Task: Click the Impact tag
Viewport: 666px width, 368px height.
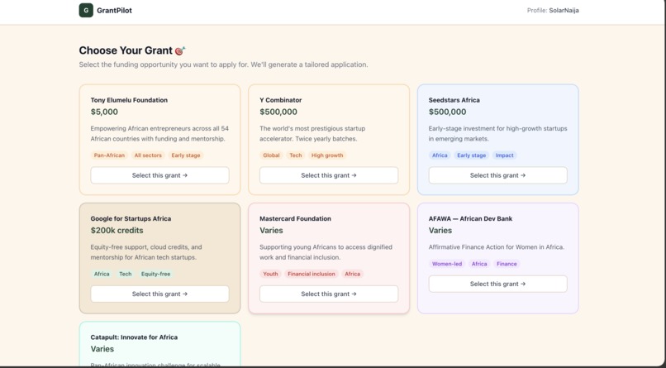Action: pyautogui.click(x=505, y=155)
